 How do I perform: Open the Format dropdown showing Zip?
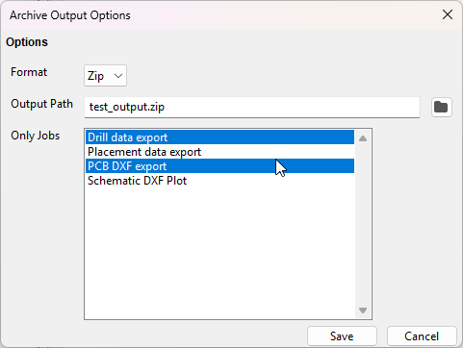[x=105, y=76]
